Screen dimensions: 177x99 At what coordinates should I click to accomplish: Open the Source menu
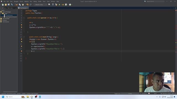pos(21,1)
